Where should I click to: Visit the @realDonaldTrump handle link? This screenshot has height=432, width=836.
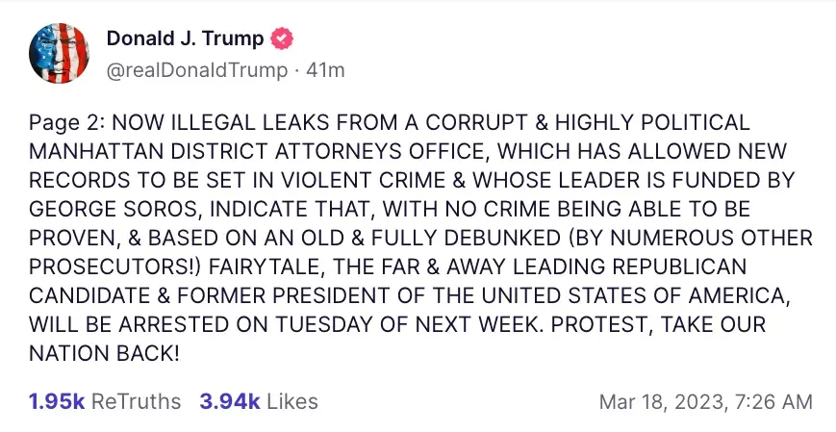[197, 70]
